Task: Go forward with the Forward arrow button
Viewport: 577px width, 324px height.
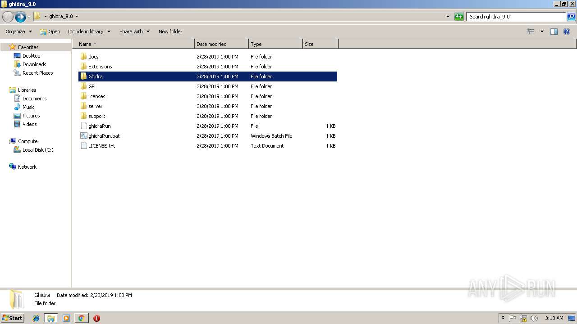Action: [x=20, y=17]
